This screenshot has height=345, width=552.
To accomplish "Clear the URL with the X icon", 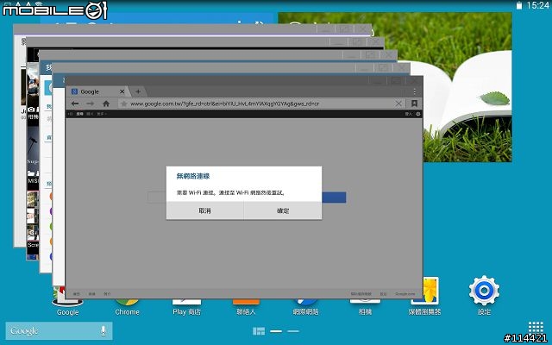I will pos(398,103).
